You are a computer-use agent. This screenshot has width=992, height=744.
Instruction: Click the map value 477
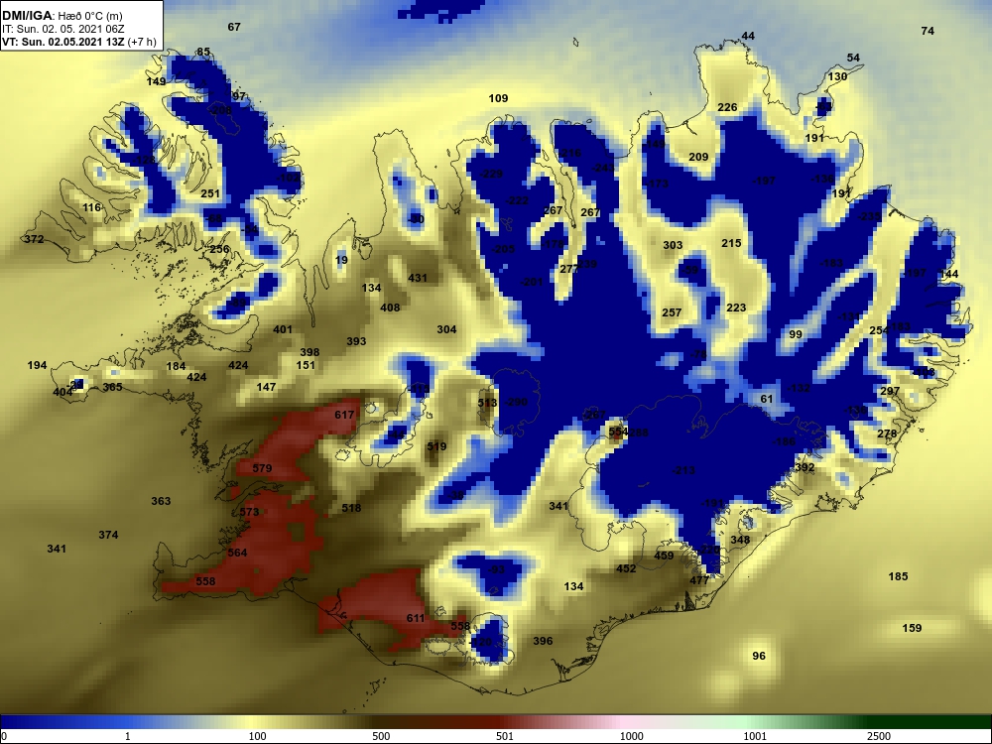pyautogui.click(x=699, y=580)
